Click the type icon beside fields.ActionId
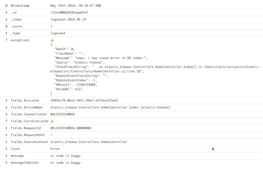The width and height of the screenshot is (263, 172). (x=6, y=100)
